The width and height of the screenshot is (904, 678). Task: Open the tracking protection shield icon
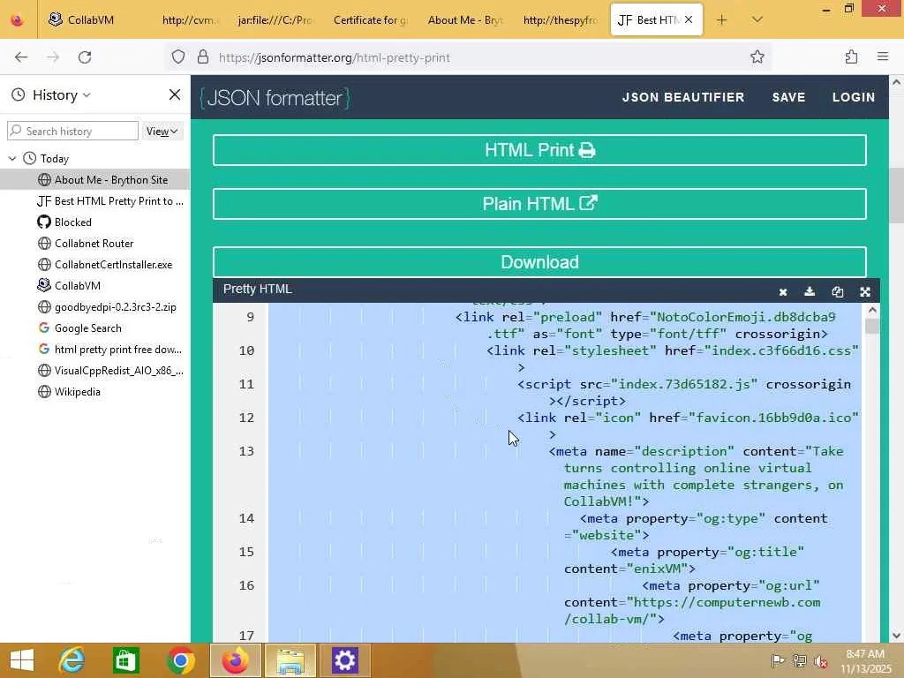pyautogui.click(x=178, y=57)
